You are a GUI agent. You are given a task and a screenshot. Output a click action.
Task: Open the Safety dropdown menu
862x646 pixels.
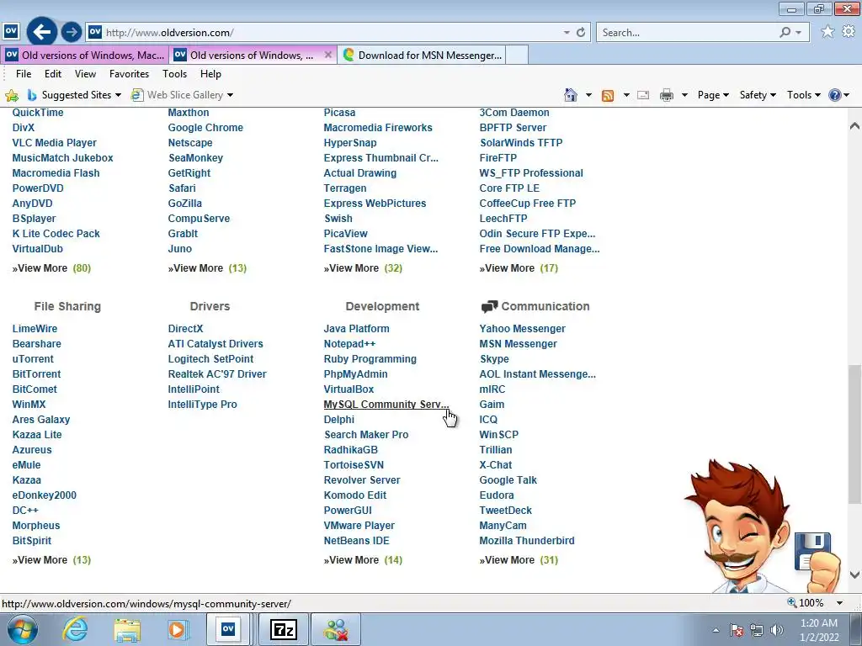758,95
